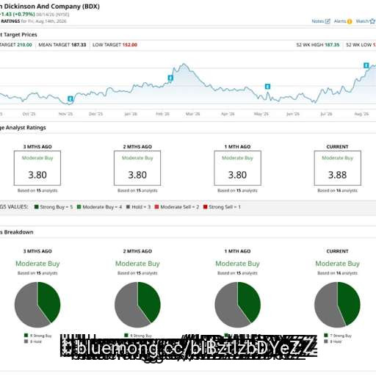Click the Mar '26 axis label

tap(193, 114)
